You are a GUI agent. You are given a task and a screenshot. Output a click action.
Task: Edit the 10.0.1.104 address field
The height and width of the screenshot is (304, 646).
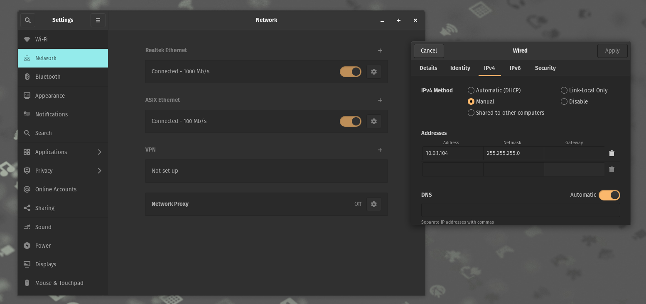click(453, 153)
